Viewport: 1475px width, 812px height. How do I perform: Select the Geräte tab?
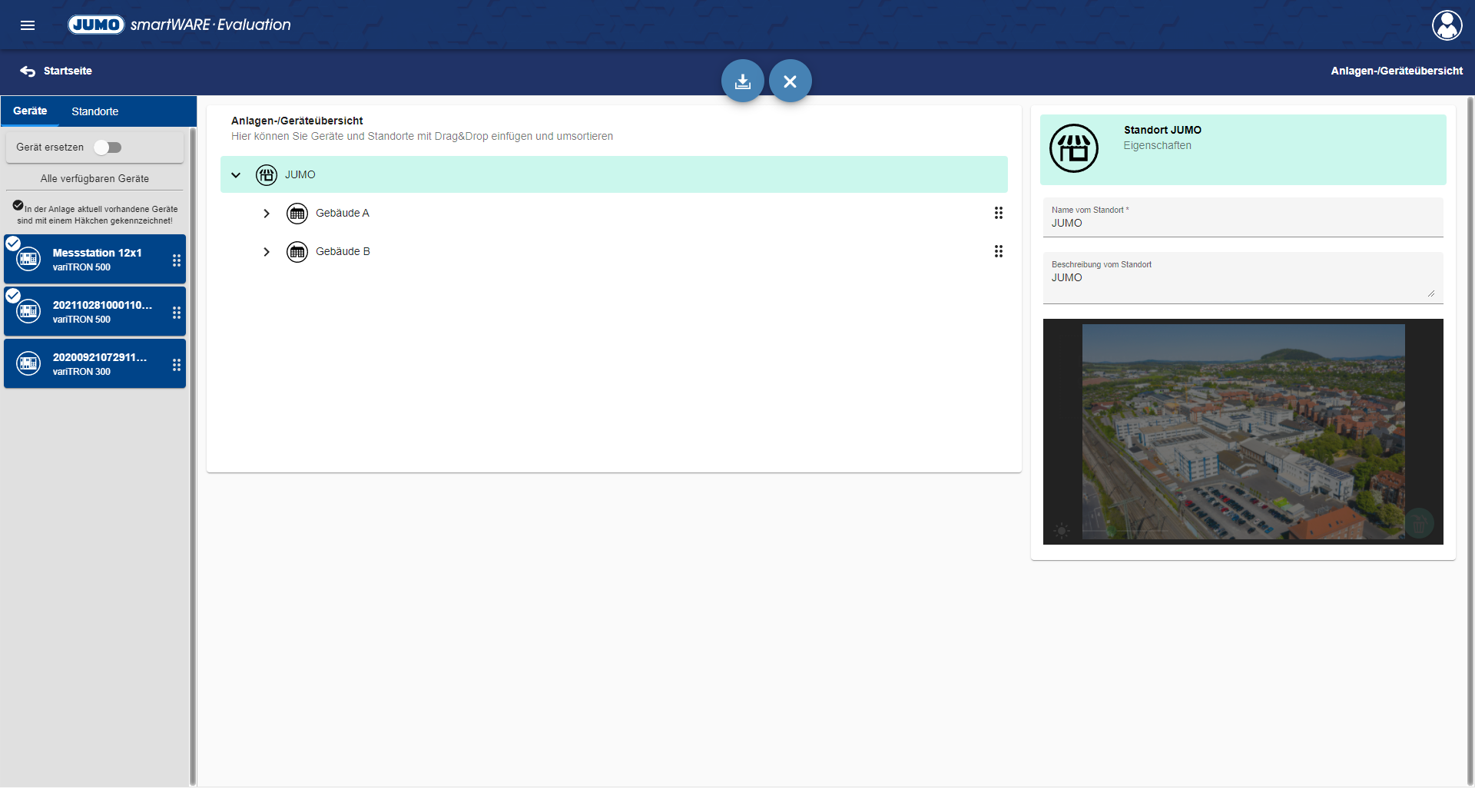[x=30, y=111]
